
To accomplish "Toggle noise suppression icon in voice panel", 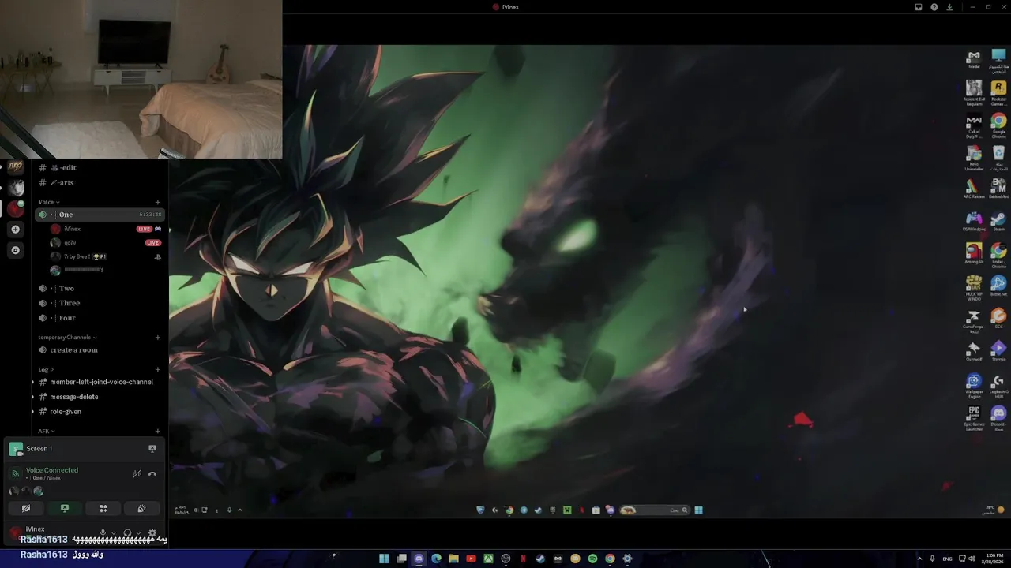I will coord(137,474).
